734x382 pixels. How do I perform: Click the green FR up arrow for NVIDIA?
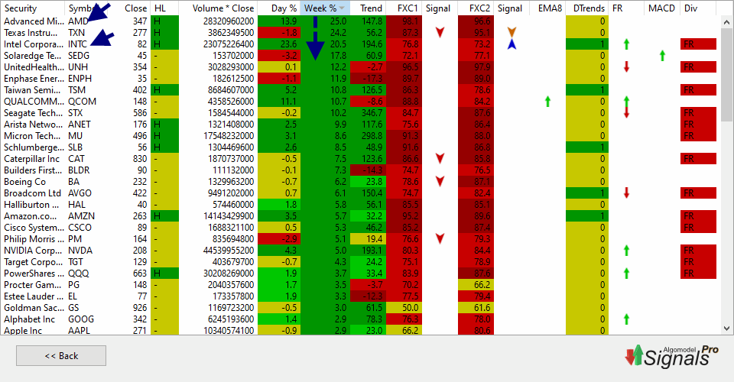[626, 250]
